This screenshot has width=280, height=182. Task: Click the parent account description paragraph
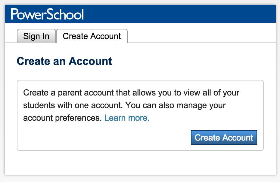131,105
